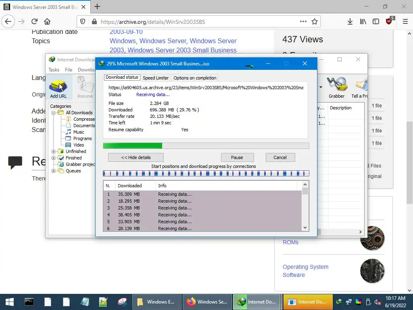The height and width of the screenshot is (310, 413).
Task: Click right arrow of IDM horizontal scrollbar
Action: coord(360,232)
